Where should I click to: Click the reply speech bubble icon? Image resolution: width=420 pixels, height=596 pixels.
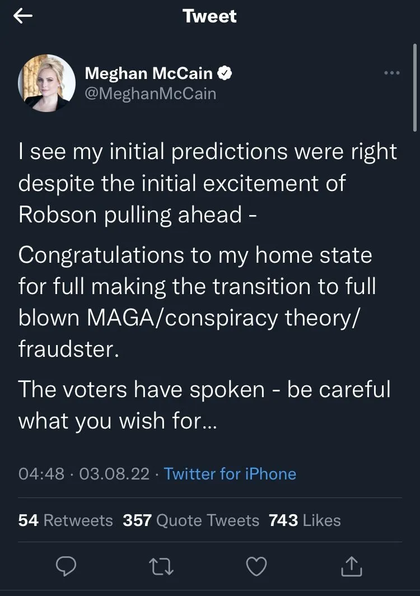pos(66,566)
